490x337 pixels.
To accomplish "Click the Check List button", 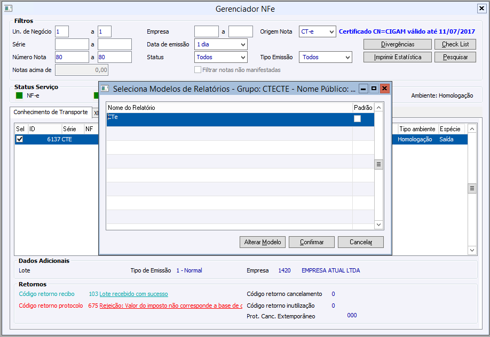I will [x=455, y=44].
